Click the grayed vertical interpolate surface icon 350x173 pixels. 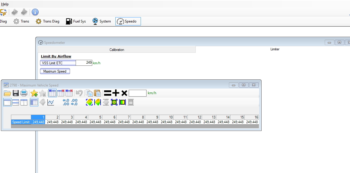click(x=106, y=102)
